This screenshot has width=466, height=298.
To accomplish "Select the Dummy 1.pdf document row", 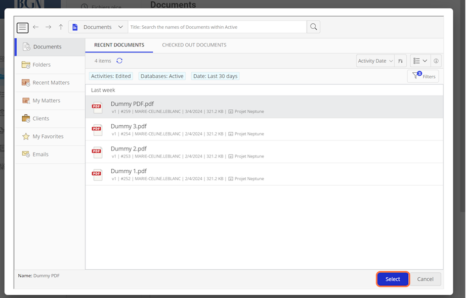I will (x=264, y=174).
